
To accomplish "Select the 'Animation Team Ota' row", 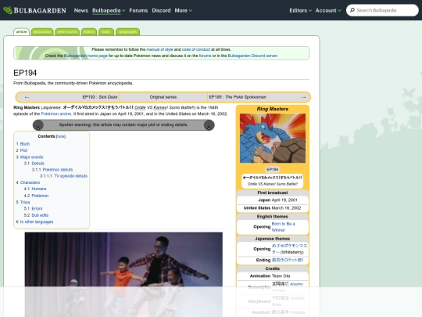I will [x=273, y=276].
